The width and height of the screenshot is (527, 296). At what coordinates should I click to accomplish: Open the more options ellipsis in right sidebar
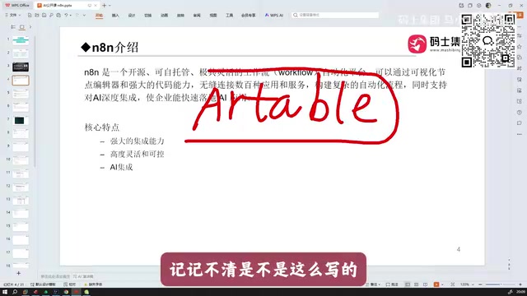point(520,134)
